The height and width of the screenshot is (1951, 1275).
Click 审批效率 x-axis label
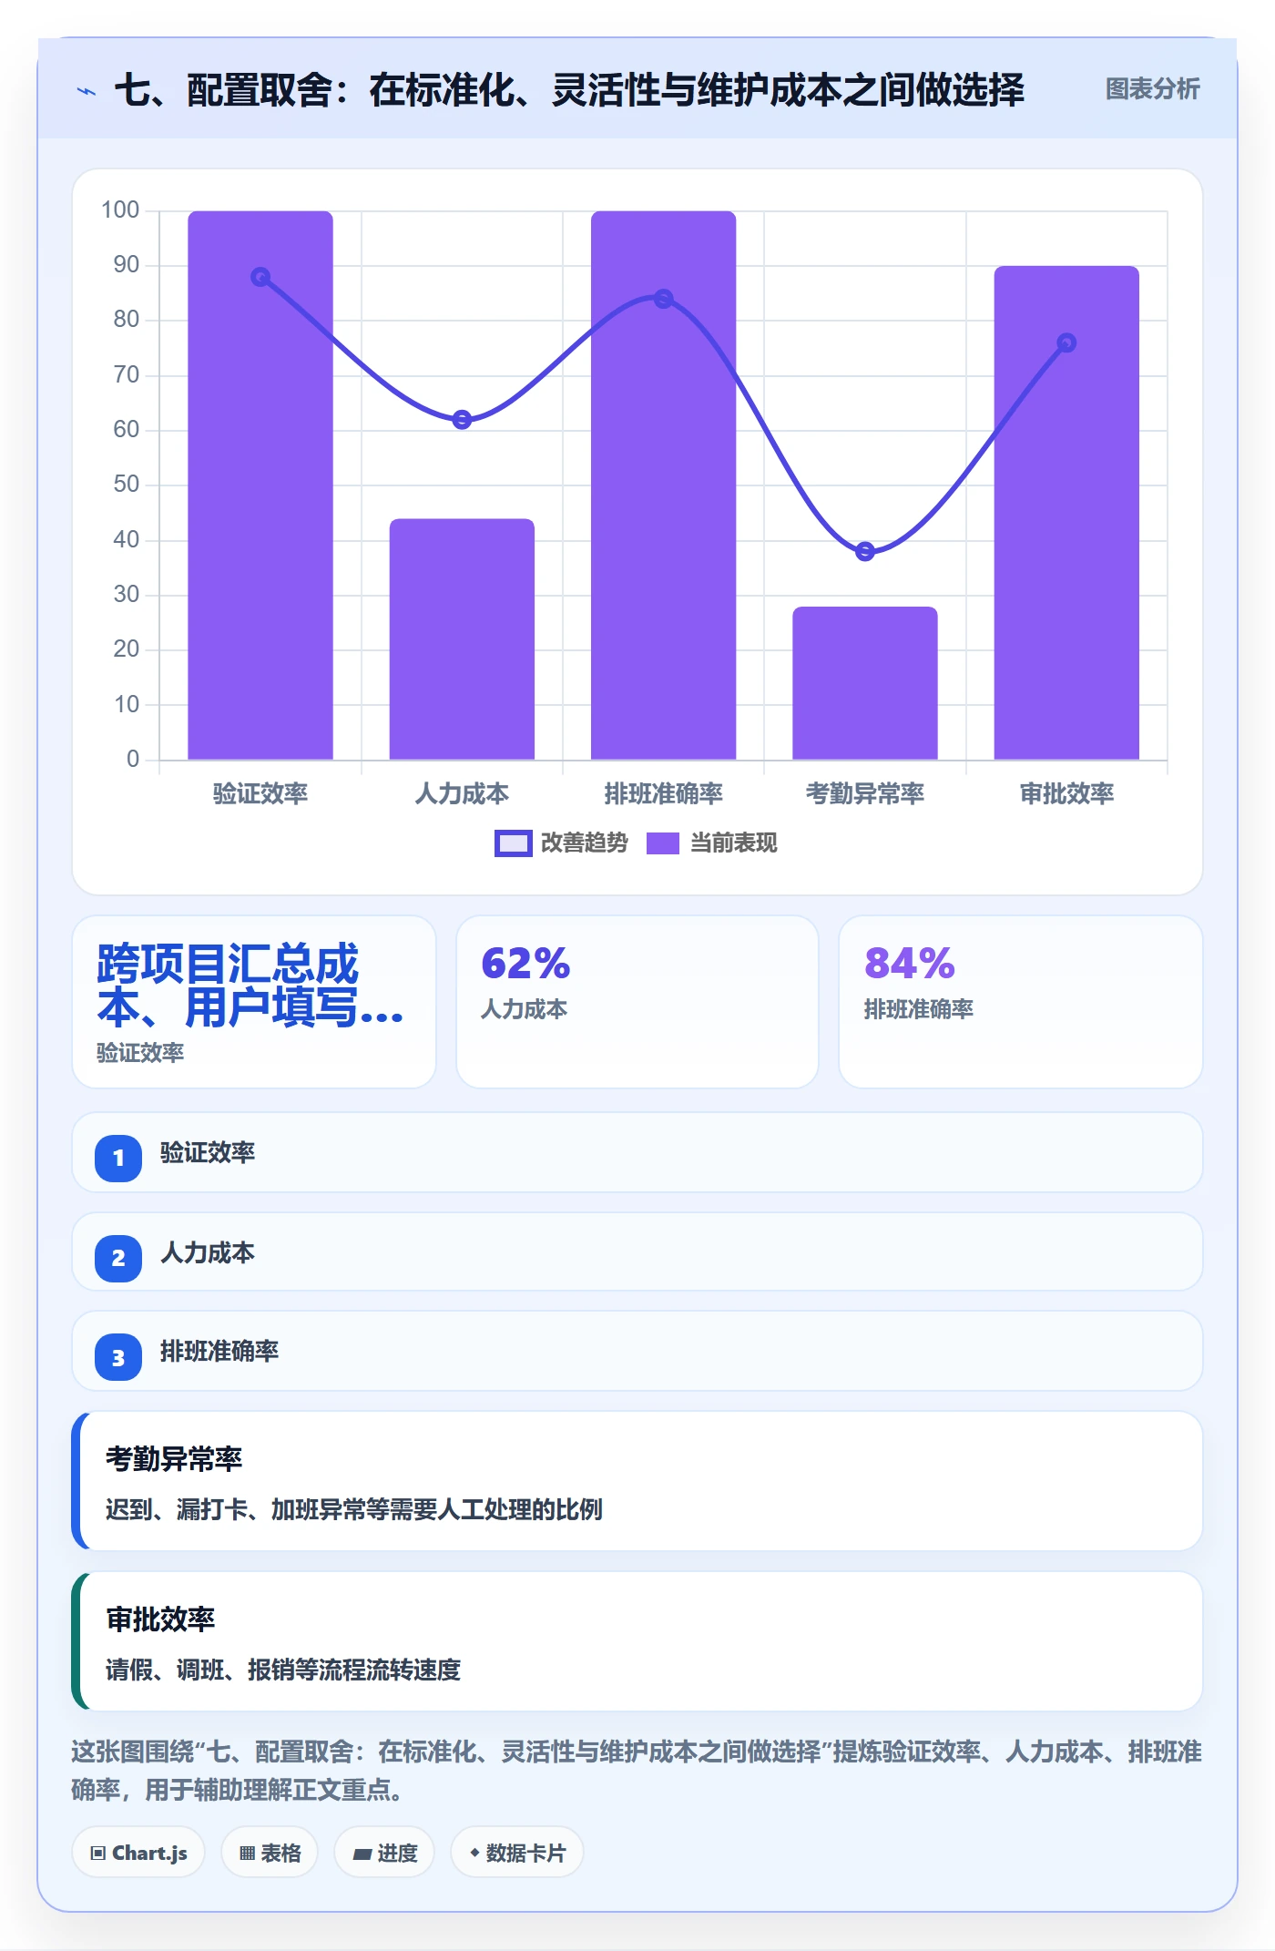pyautogui.click(x=1066, y=793)
